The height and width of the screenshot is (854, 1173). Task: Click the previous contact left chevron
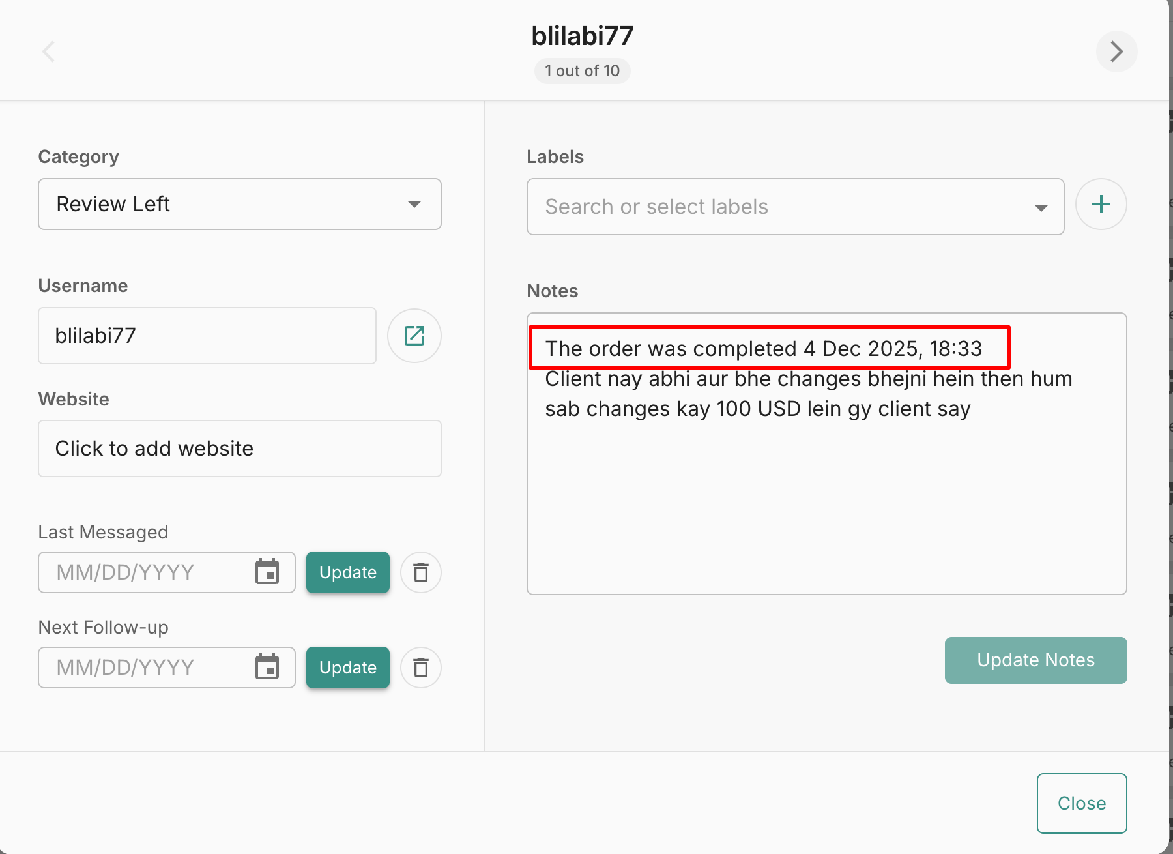tap(49, 52)
